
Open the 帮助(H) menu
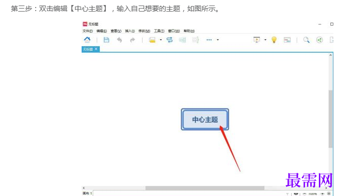[189, 31]
